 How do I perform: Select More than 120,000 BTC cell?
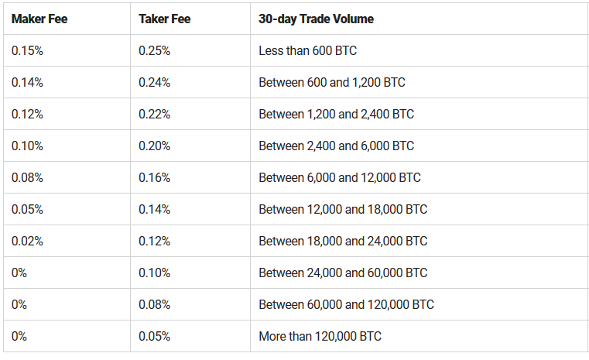[x=419, y=336]
